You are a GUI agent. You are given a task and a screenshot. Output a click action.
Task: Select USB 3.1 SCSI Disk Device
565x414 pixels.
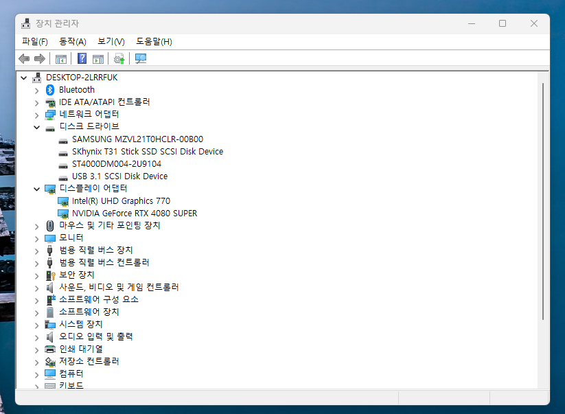tap(119, 176)
